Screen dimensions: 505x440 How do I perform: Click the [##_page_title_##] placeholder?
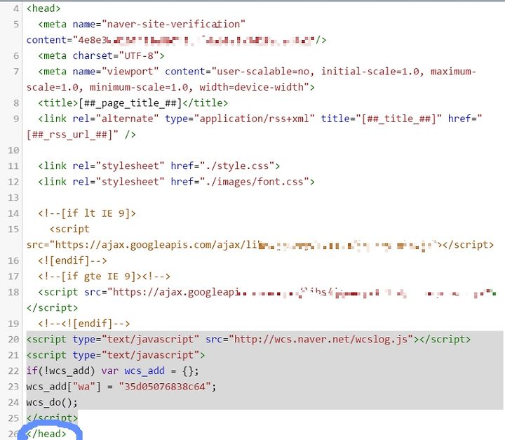click(130, 103)
